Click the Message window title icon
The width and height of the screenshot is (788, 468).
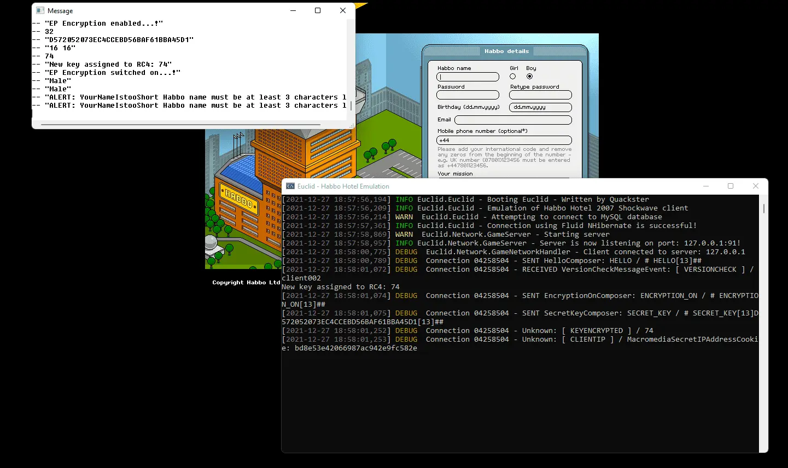click(x=40, y=10)
